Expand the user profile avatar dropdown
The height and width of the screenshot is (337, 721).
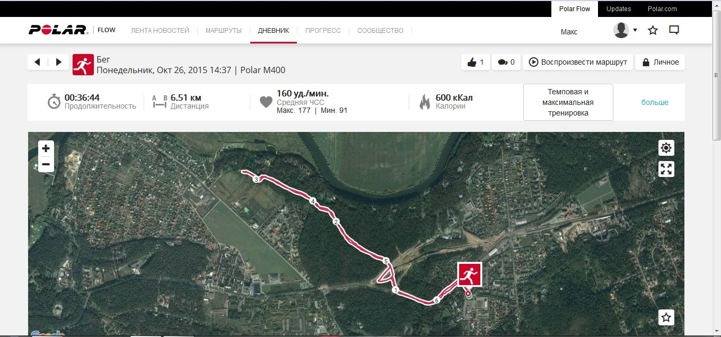coord(626,30)
